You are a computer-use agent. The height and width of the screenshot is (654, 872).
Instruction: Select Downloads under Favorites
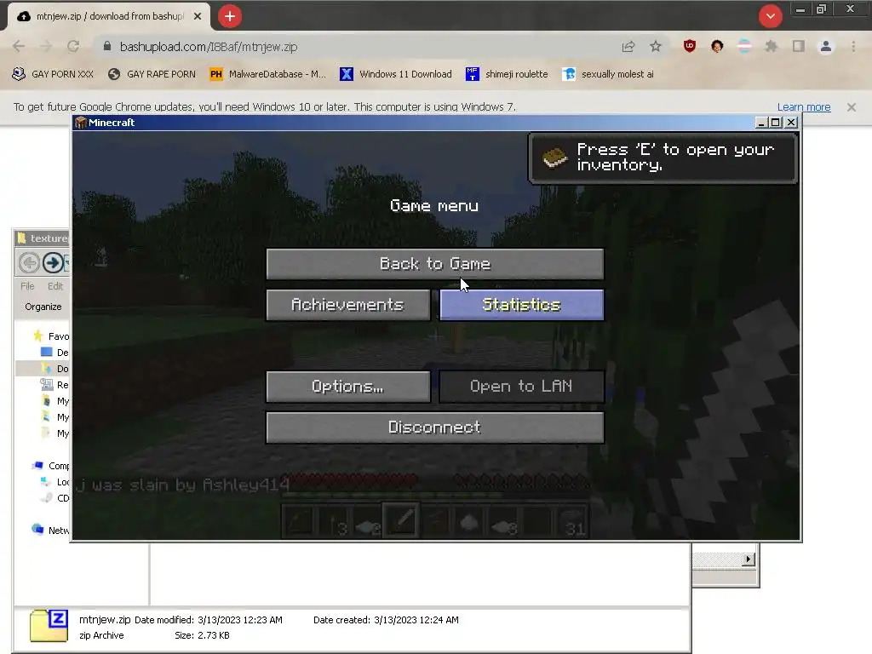tap(55, 368)
